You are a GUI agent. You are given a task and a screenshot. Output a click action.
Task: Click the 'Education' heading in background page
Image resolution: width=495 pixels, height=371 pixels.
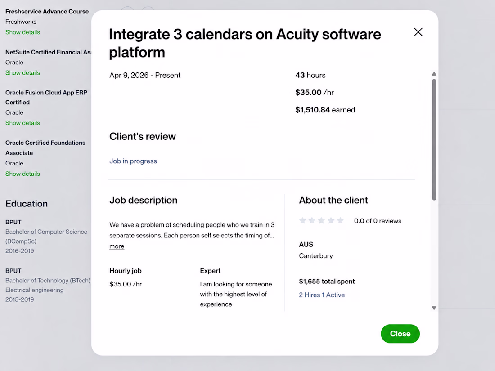[27, 203]
